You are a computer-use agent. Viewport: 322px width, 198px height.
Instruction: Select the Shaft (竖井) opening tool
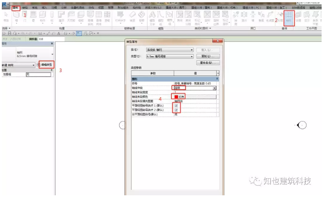[244, 17]
